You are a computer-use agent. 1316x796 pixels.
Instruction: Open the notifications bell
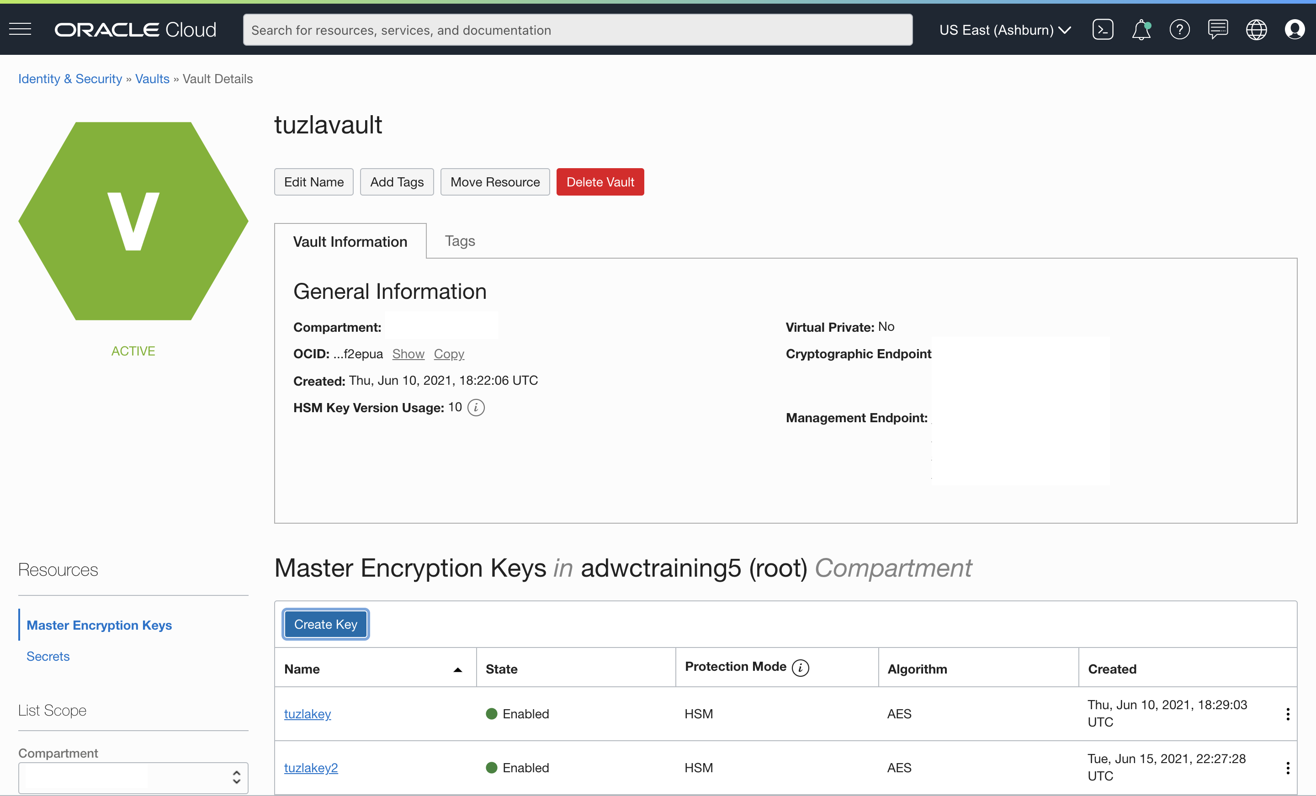tap(1141, 29)
